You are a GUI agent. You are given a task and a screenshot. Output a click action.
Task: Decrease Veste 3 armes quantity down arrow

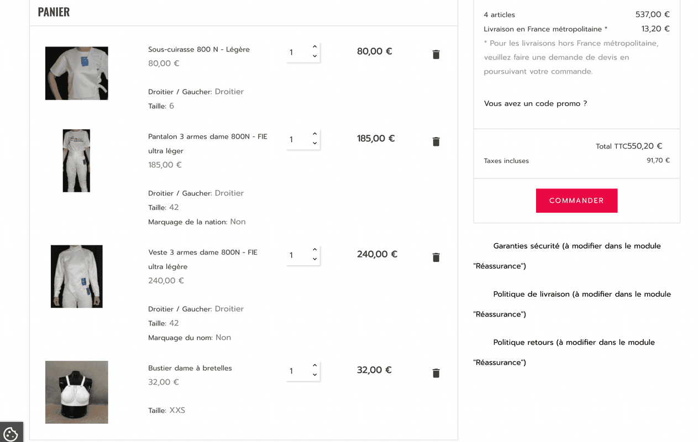click(314, 259)
